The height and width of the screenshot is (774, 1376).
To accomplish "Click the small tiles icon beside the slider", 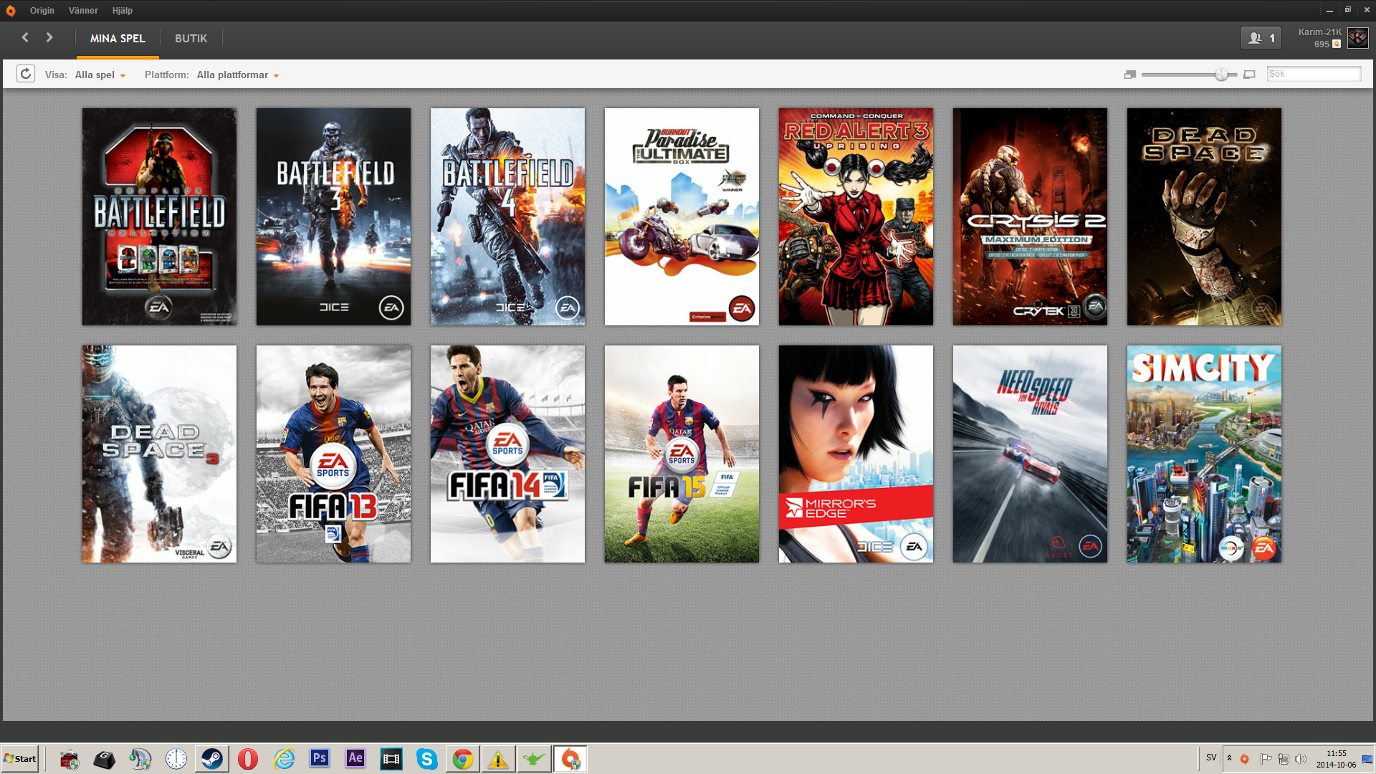I will tap(1130, 75).
